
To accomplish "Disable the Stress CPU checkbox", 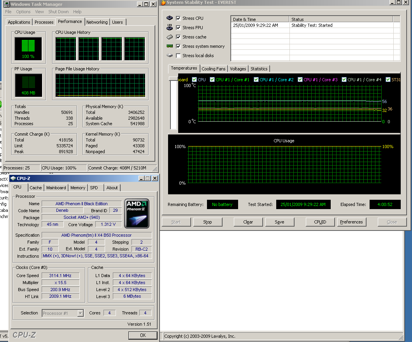I will click(178, 18).
